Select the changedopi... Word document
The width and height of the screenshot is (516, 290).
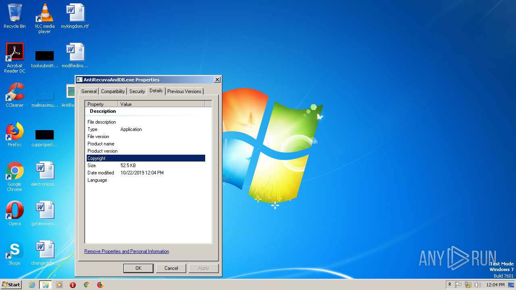click(x=44, y=253)
